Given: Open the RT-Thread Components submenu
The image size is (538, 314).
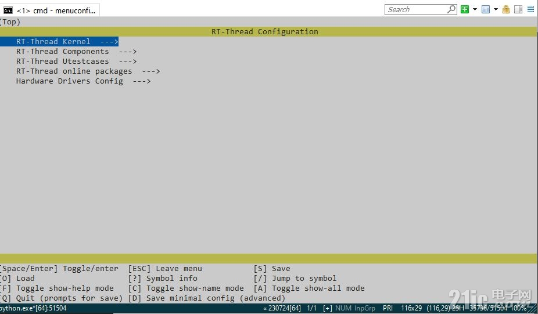Looking at the screenshot, I should point(76,52).
